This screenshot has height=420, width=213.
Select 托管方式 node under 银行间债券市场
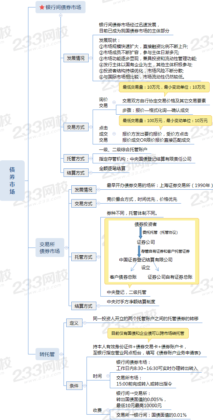coord(76,158)
